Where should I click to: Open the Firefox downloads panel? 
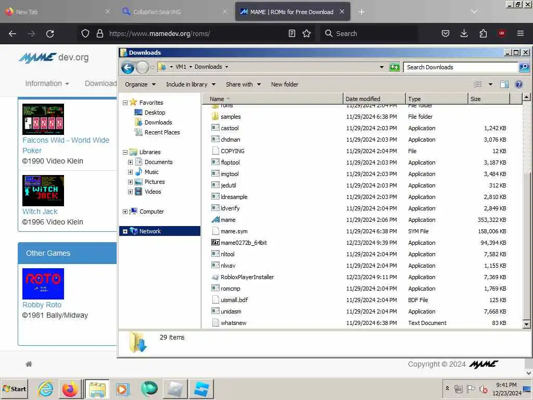[464, 33]
